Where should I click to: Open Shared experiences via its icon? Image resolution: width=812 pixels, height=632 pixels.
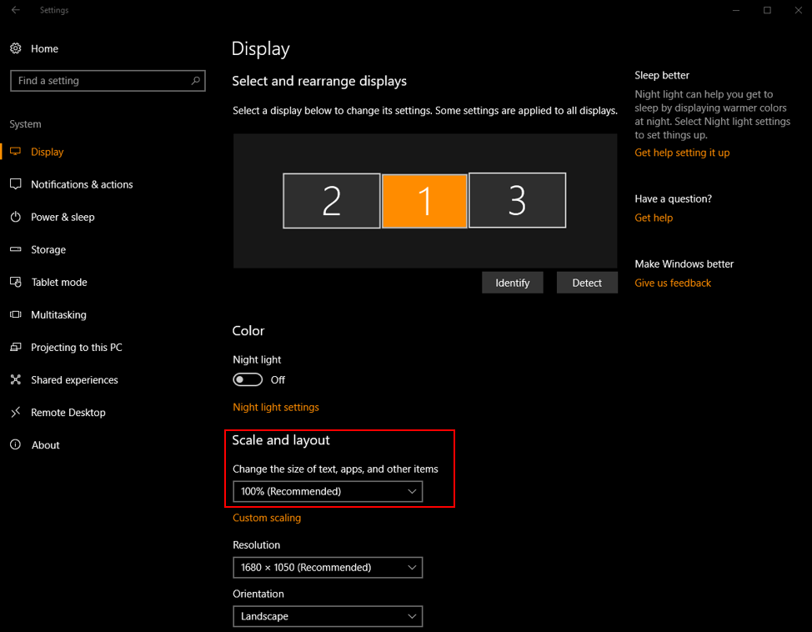(16, 379)
